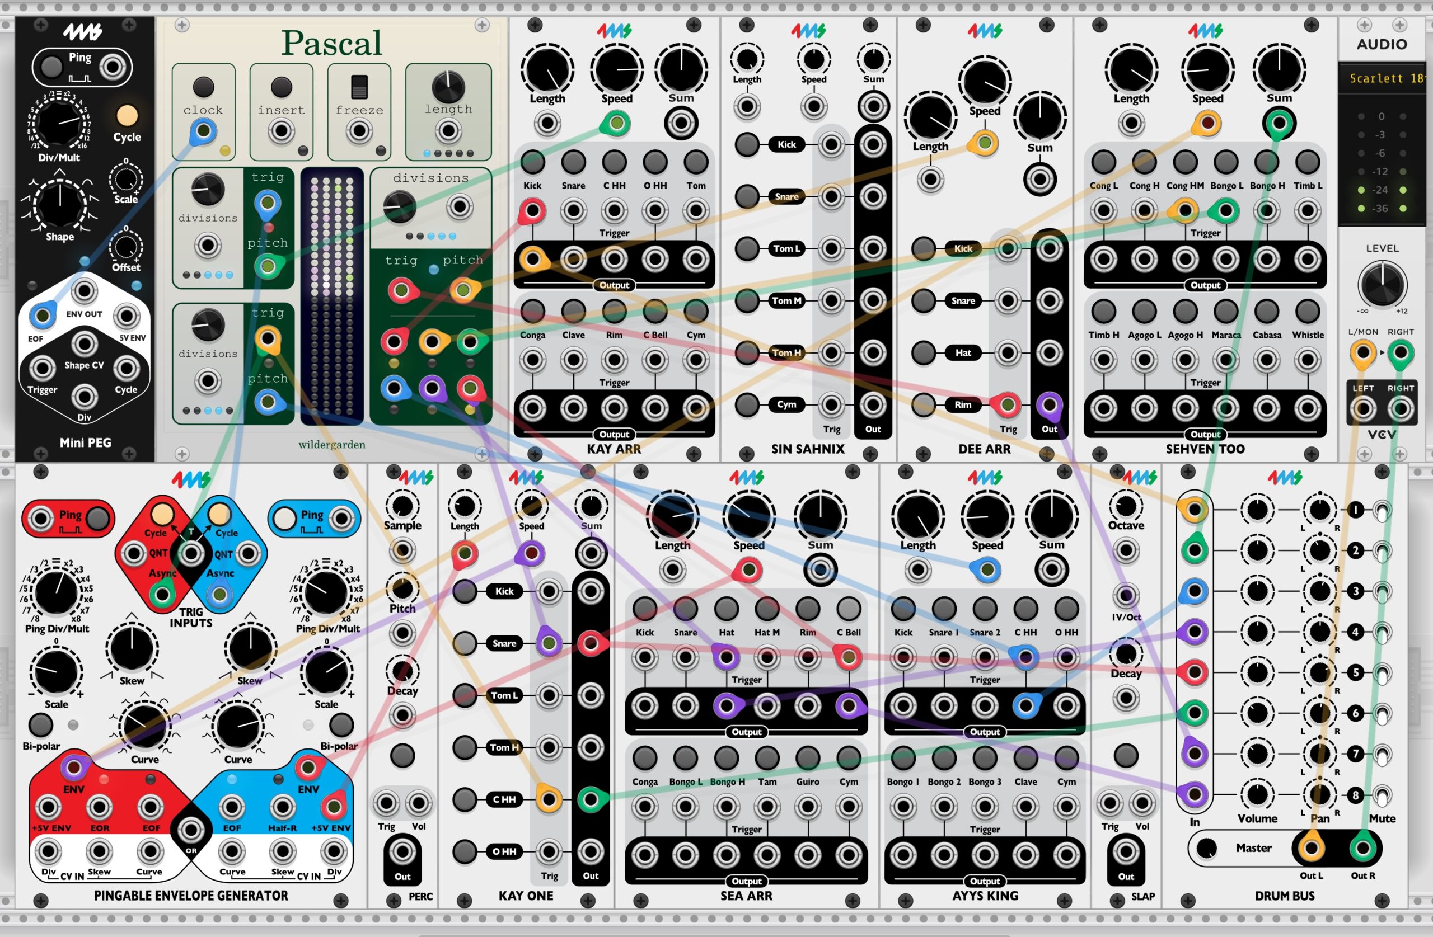Click the Trigger jack on Mini PEG
1433x937 pixels.
click(x=42, y=368)
